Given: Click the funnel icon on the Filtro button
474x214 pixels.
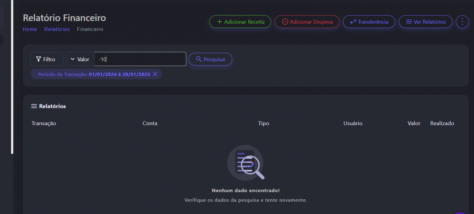Looking at the screenshot, I should coord(38,59).
